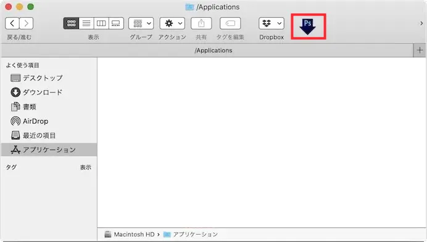Click the ダウンロード arrow icon

coord(15,92)
